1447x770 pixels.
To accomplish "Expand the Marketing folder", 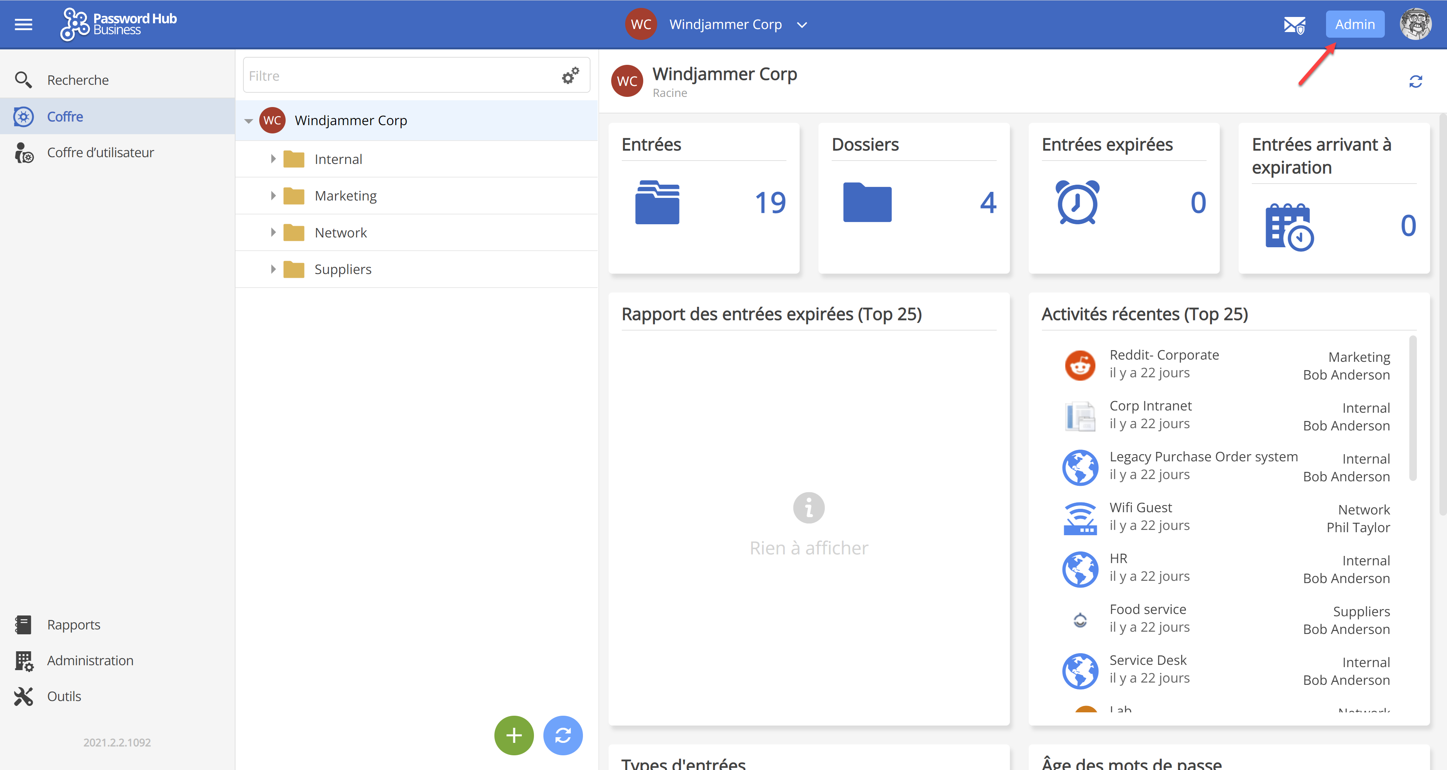I will pos(273,196).
